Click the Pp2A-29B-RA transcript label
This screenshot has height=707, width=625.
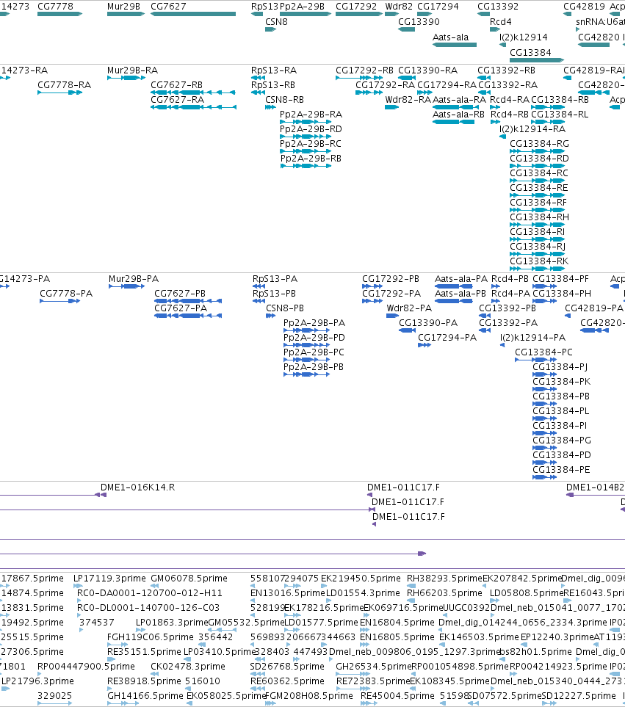[311, 114]
